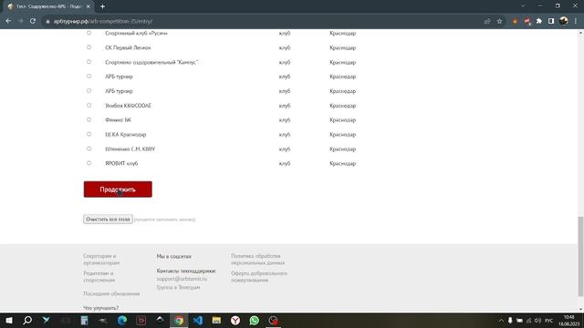Click the ЦСКА Краснодар name text
The image size is (584, 328).
click(x=126, y=135)
